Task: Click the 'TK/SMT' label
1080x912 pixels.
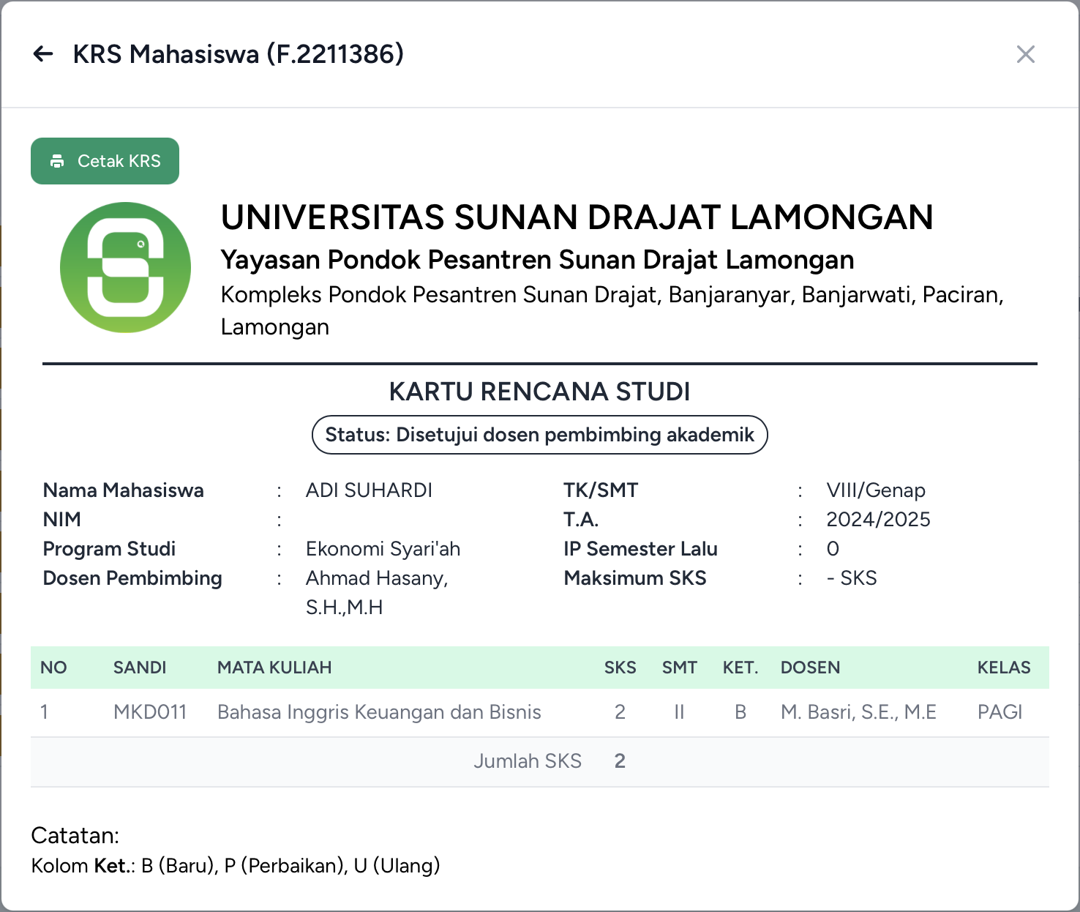Action: pyautogui.click(x=601, y=490)
